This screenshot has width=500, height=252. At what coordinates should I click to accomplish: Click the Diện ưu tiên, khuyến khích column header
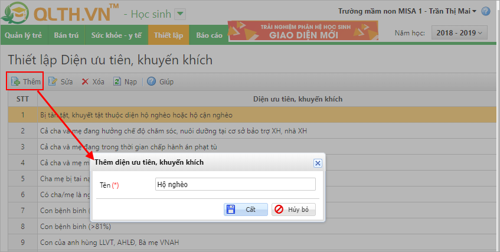pos(298,99)
